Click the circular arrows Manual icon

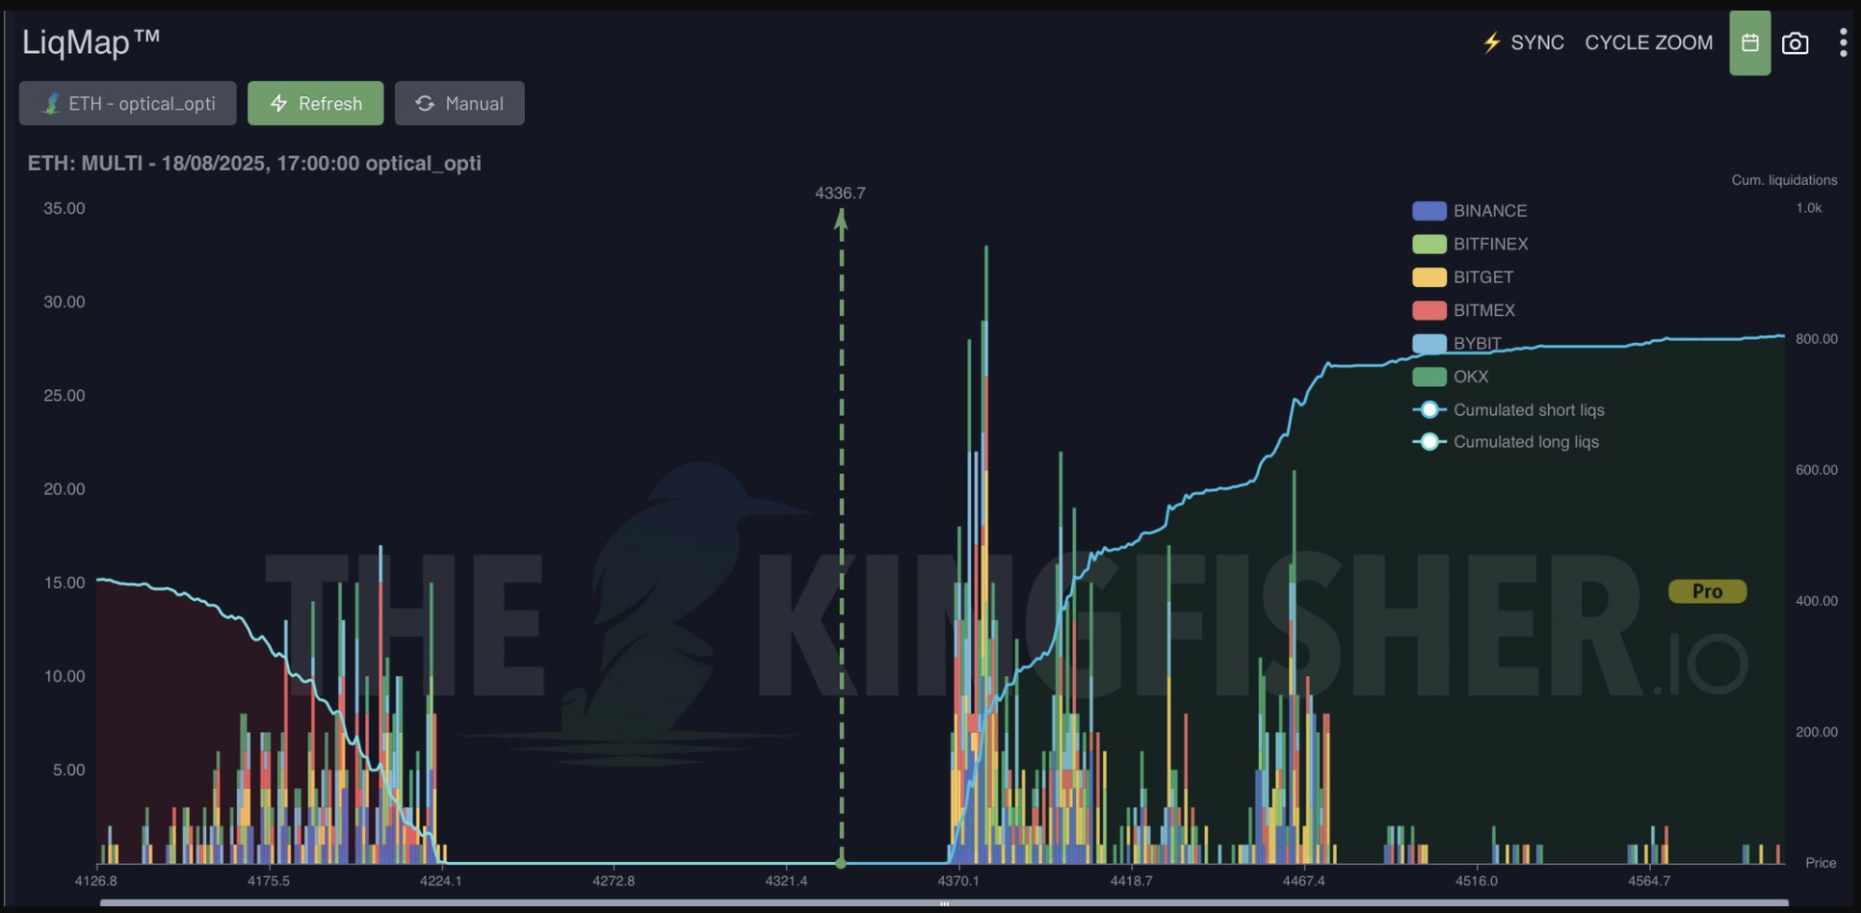pos(425,103)
